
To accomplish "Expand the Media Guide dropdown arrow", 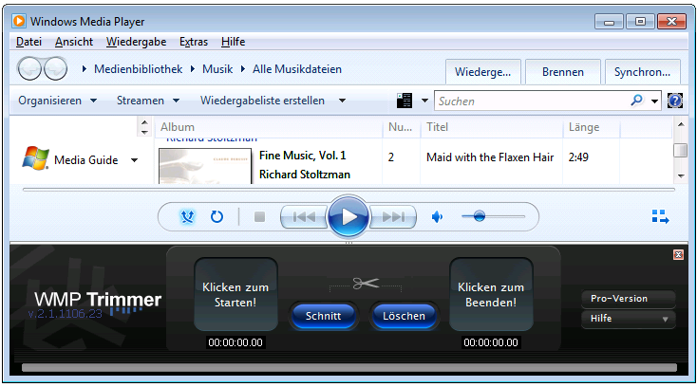I will (x=134, y=160).
